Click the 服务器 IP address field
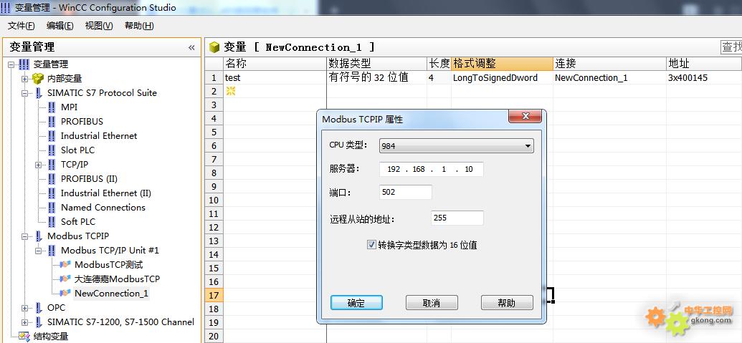The height and width of the screenshot is (343, 742). click(x=432, y=169)
